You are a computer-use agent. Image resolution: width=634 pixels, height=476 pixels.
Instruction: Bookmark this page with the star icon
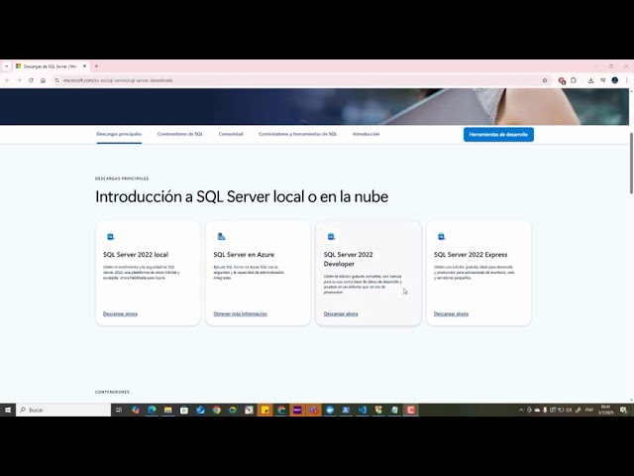click(545, 80)
